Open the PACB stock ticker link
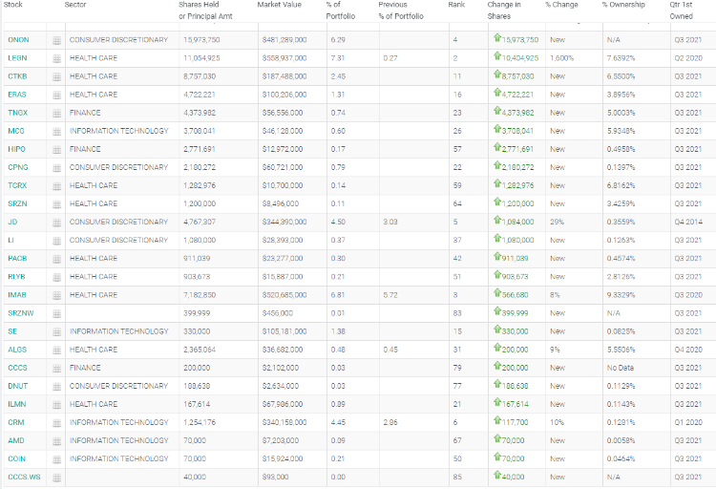 17,258
